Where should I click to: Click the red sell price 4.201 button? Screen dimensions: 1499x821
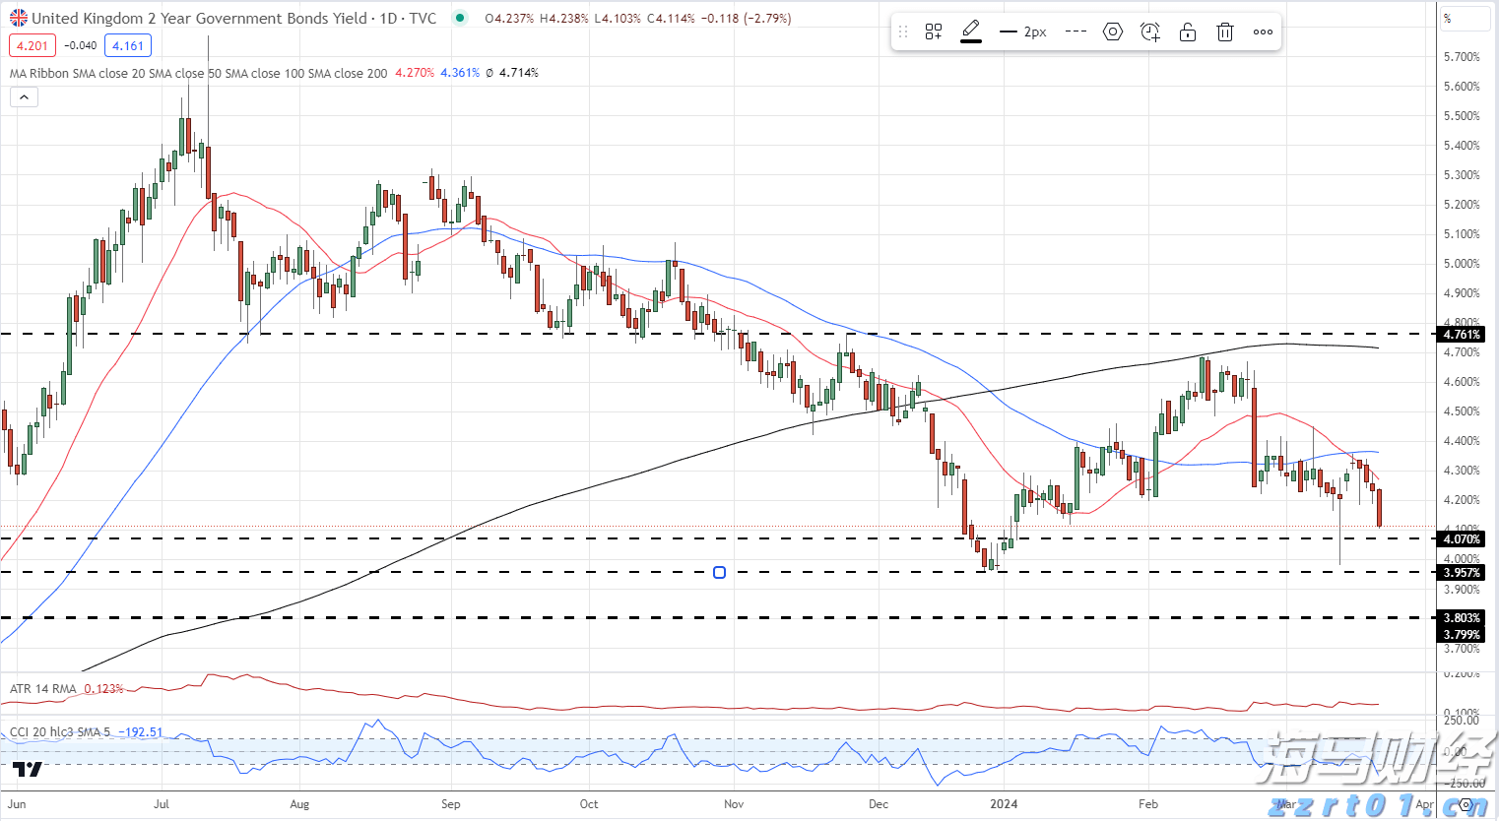click(33, 45)
